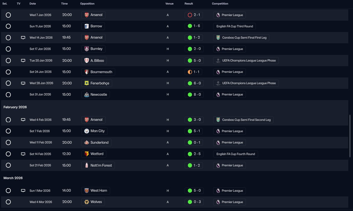353x211 pixels.
Task: Sort fixtures by Date column header
Action: [x=33, y=4]
